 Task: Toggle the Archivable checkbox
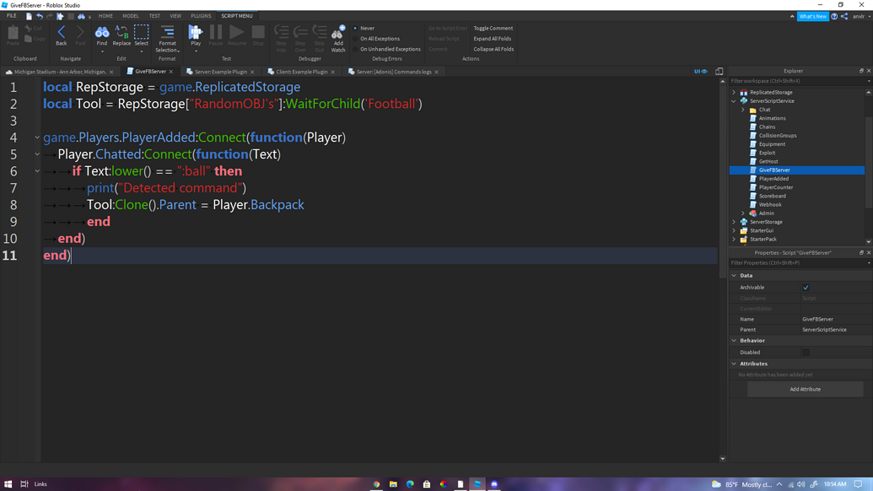806,287
